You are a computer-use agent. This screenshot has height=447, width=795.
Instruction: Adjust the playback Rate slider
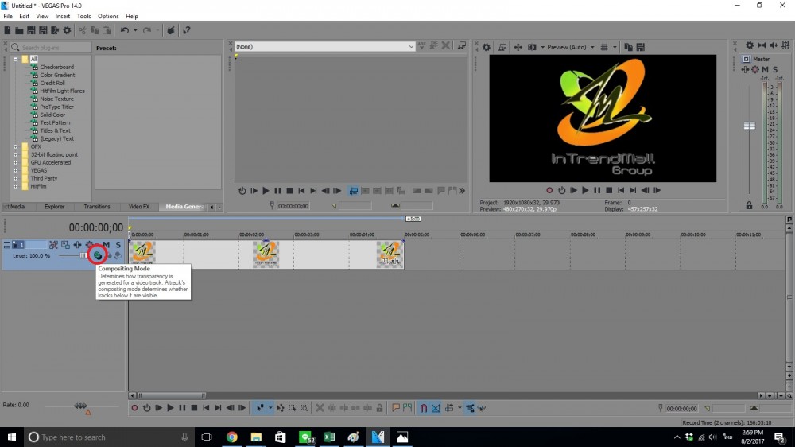point(80,406)
